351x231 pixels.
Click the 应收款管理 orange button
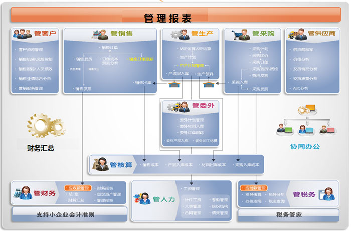pyautogui.click(x=78, y=188)
